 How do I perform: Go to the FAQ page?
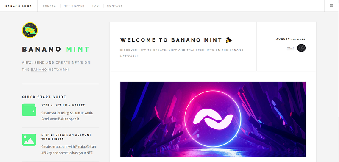(96, 6)
